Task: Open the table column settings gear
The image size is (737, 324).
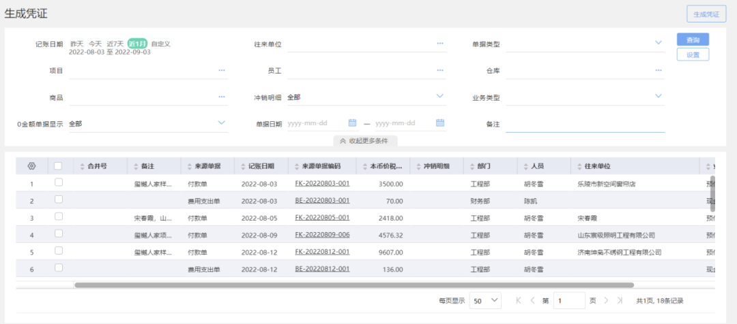Action: pos(31,166)
